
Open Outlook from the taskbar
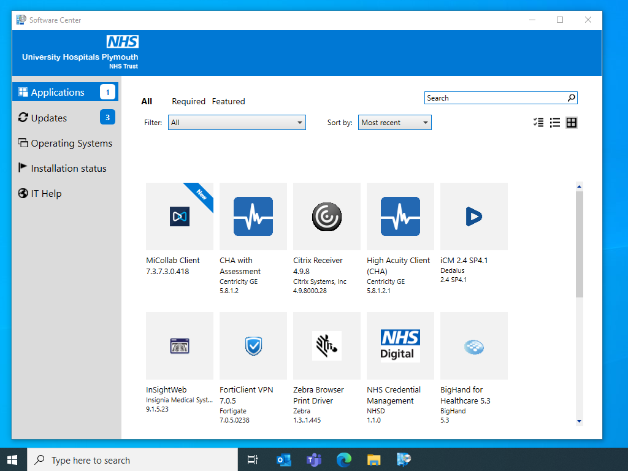point(284,460)
